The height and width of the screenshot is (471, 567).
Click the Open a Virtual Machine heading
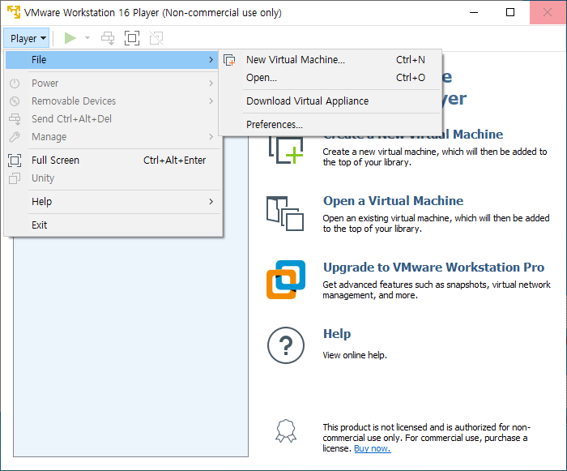coord(393,201)
